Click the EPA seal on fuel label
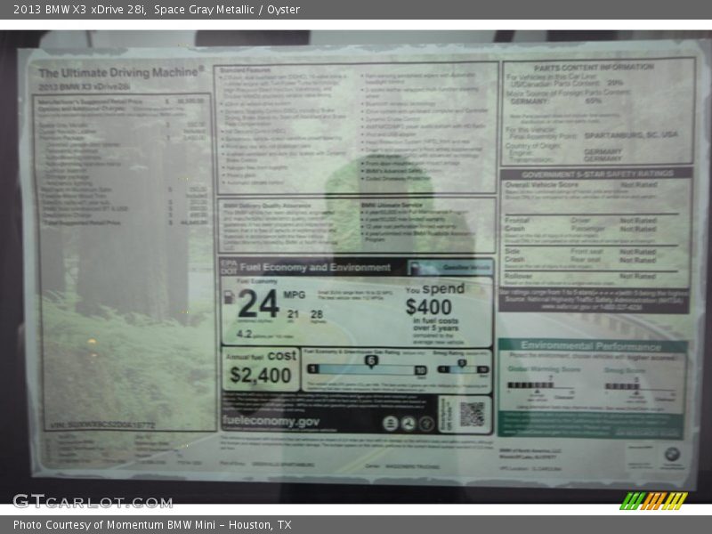This screenshot has width=712, height=534. 391,423
